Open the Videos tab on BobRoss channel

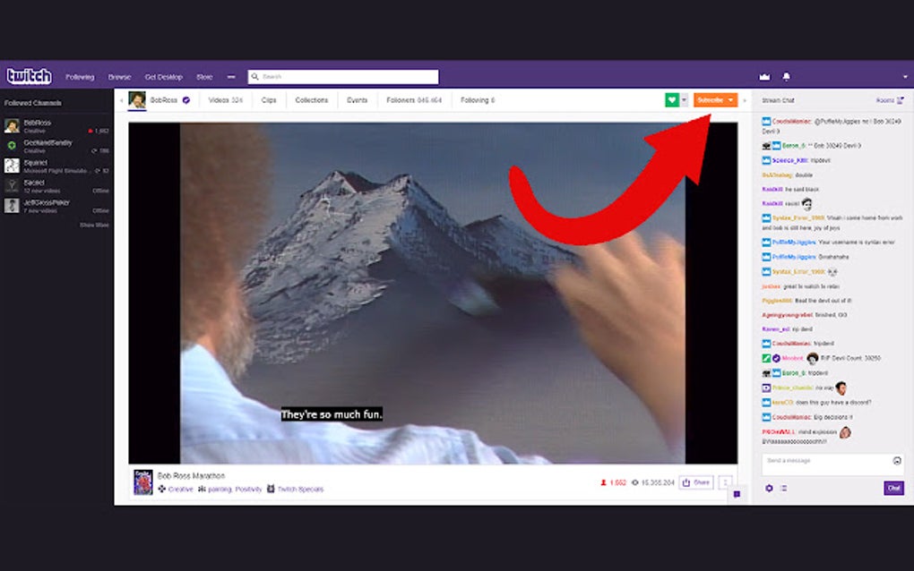pos(225,100)
